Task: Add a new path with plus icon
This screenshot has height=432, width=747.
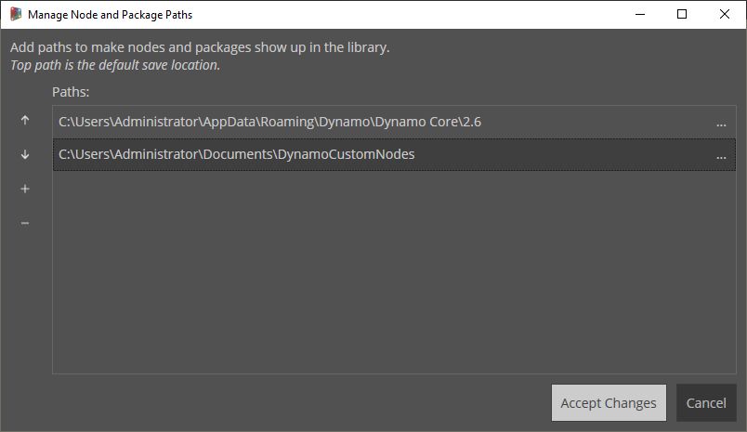Action: tap(25, 189)
